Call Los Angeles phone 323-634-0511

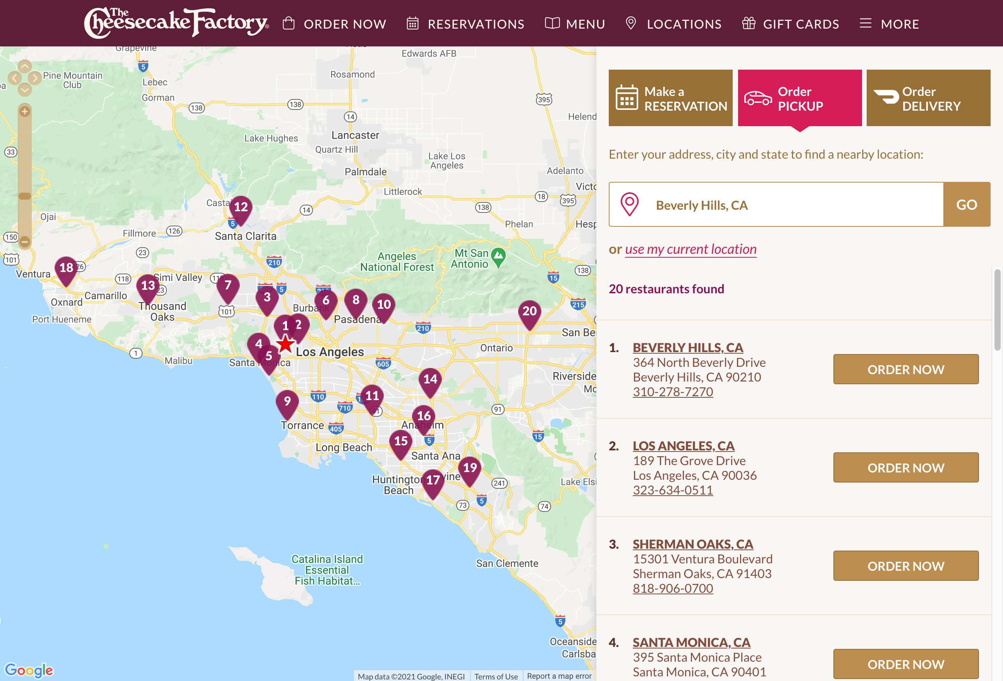(x=673, y=490)
